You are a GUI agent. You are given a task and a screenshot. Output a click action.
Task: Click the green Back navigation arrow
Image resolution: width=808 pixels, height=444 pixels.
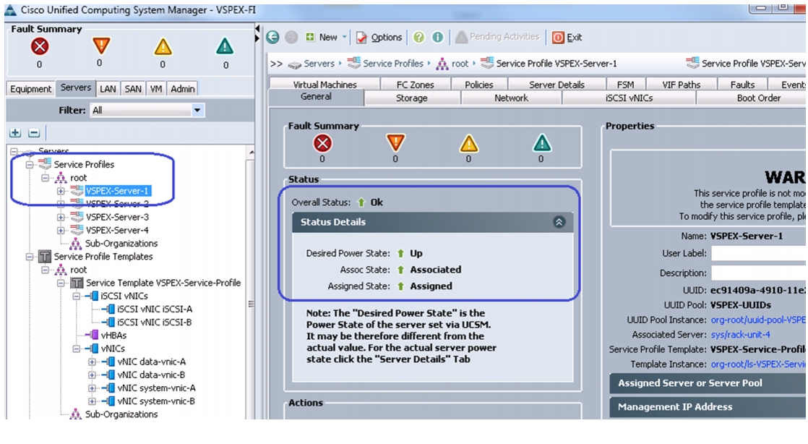272,37
